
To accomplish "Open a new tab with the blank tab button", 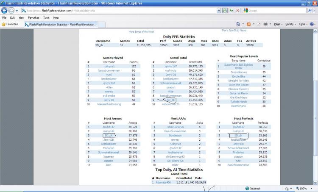I will [x=102, y=25].
